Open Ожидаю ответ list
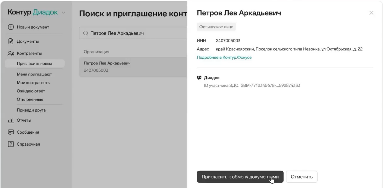 point(31,91)
